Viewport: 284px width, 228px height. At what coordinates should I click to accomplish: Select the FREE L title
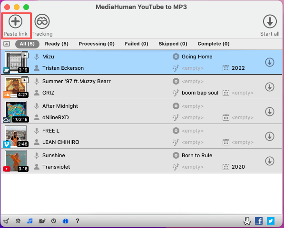(51, 131)
